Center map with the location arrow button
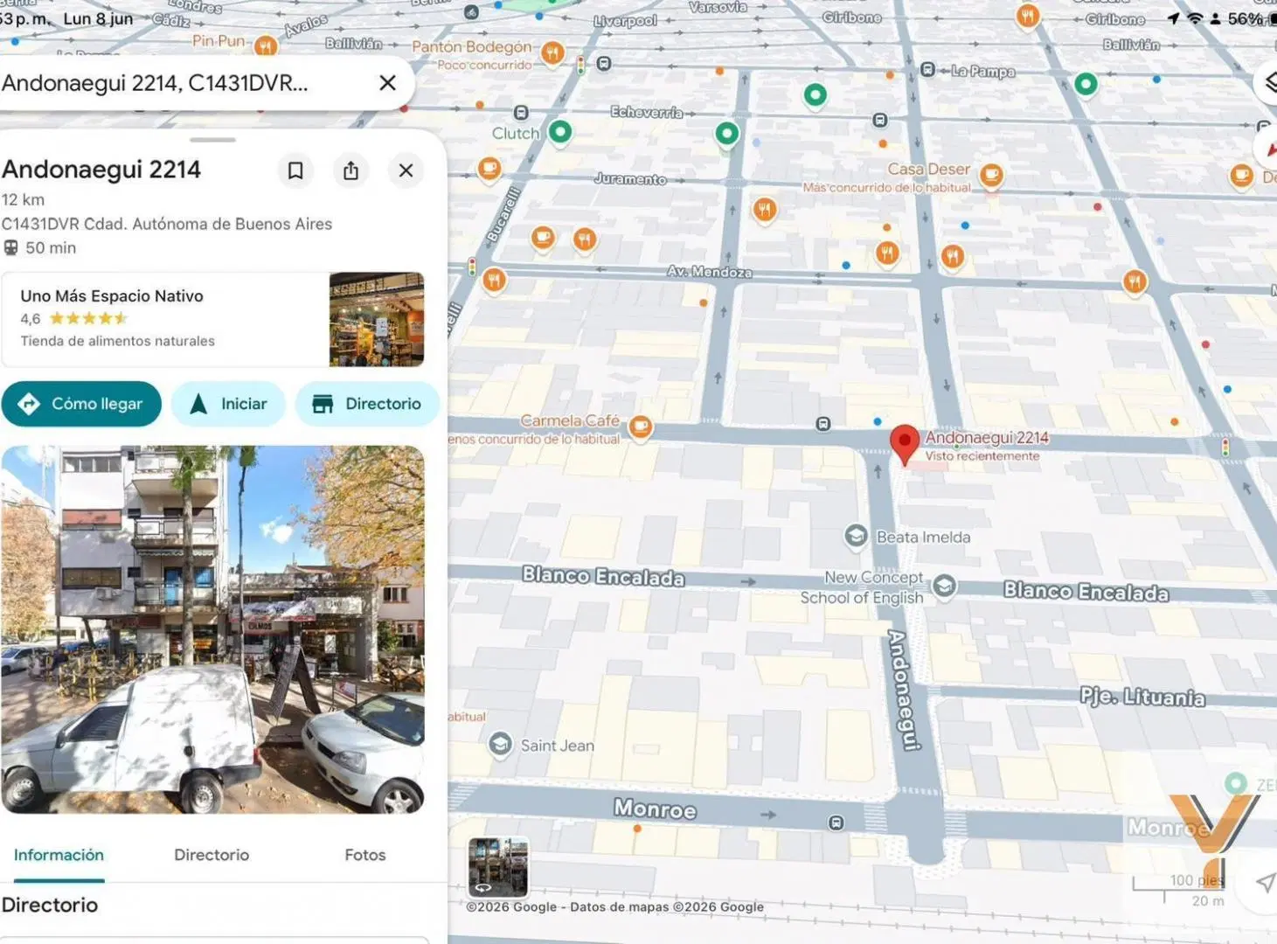The width and height of the screenshot is (1277, 944). tap(1265, 883)
